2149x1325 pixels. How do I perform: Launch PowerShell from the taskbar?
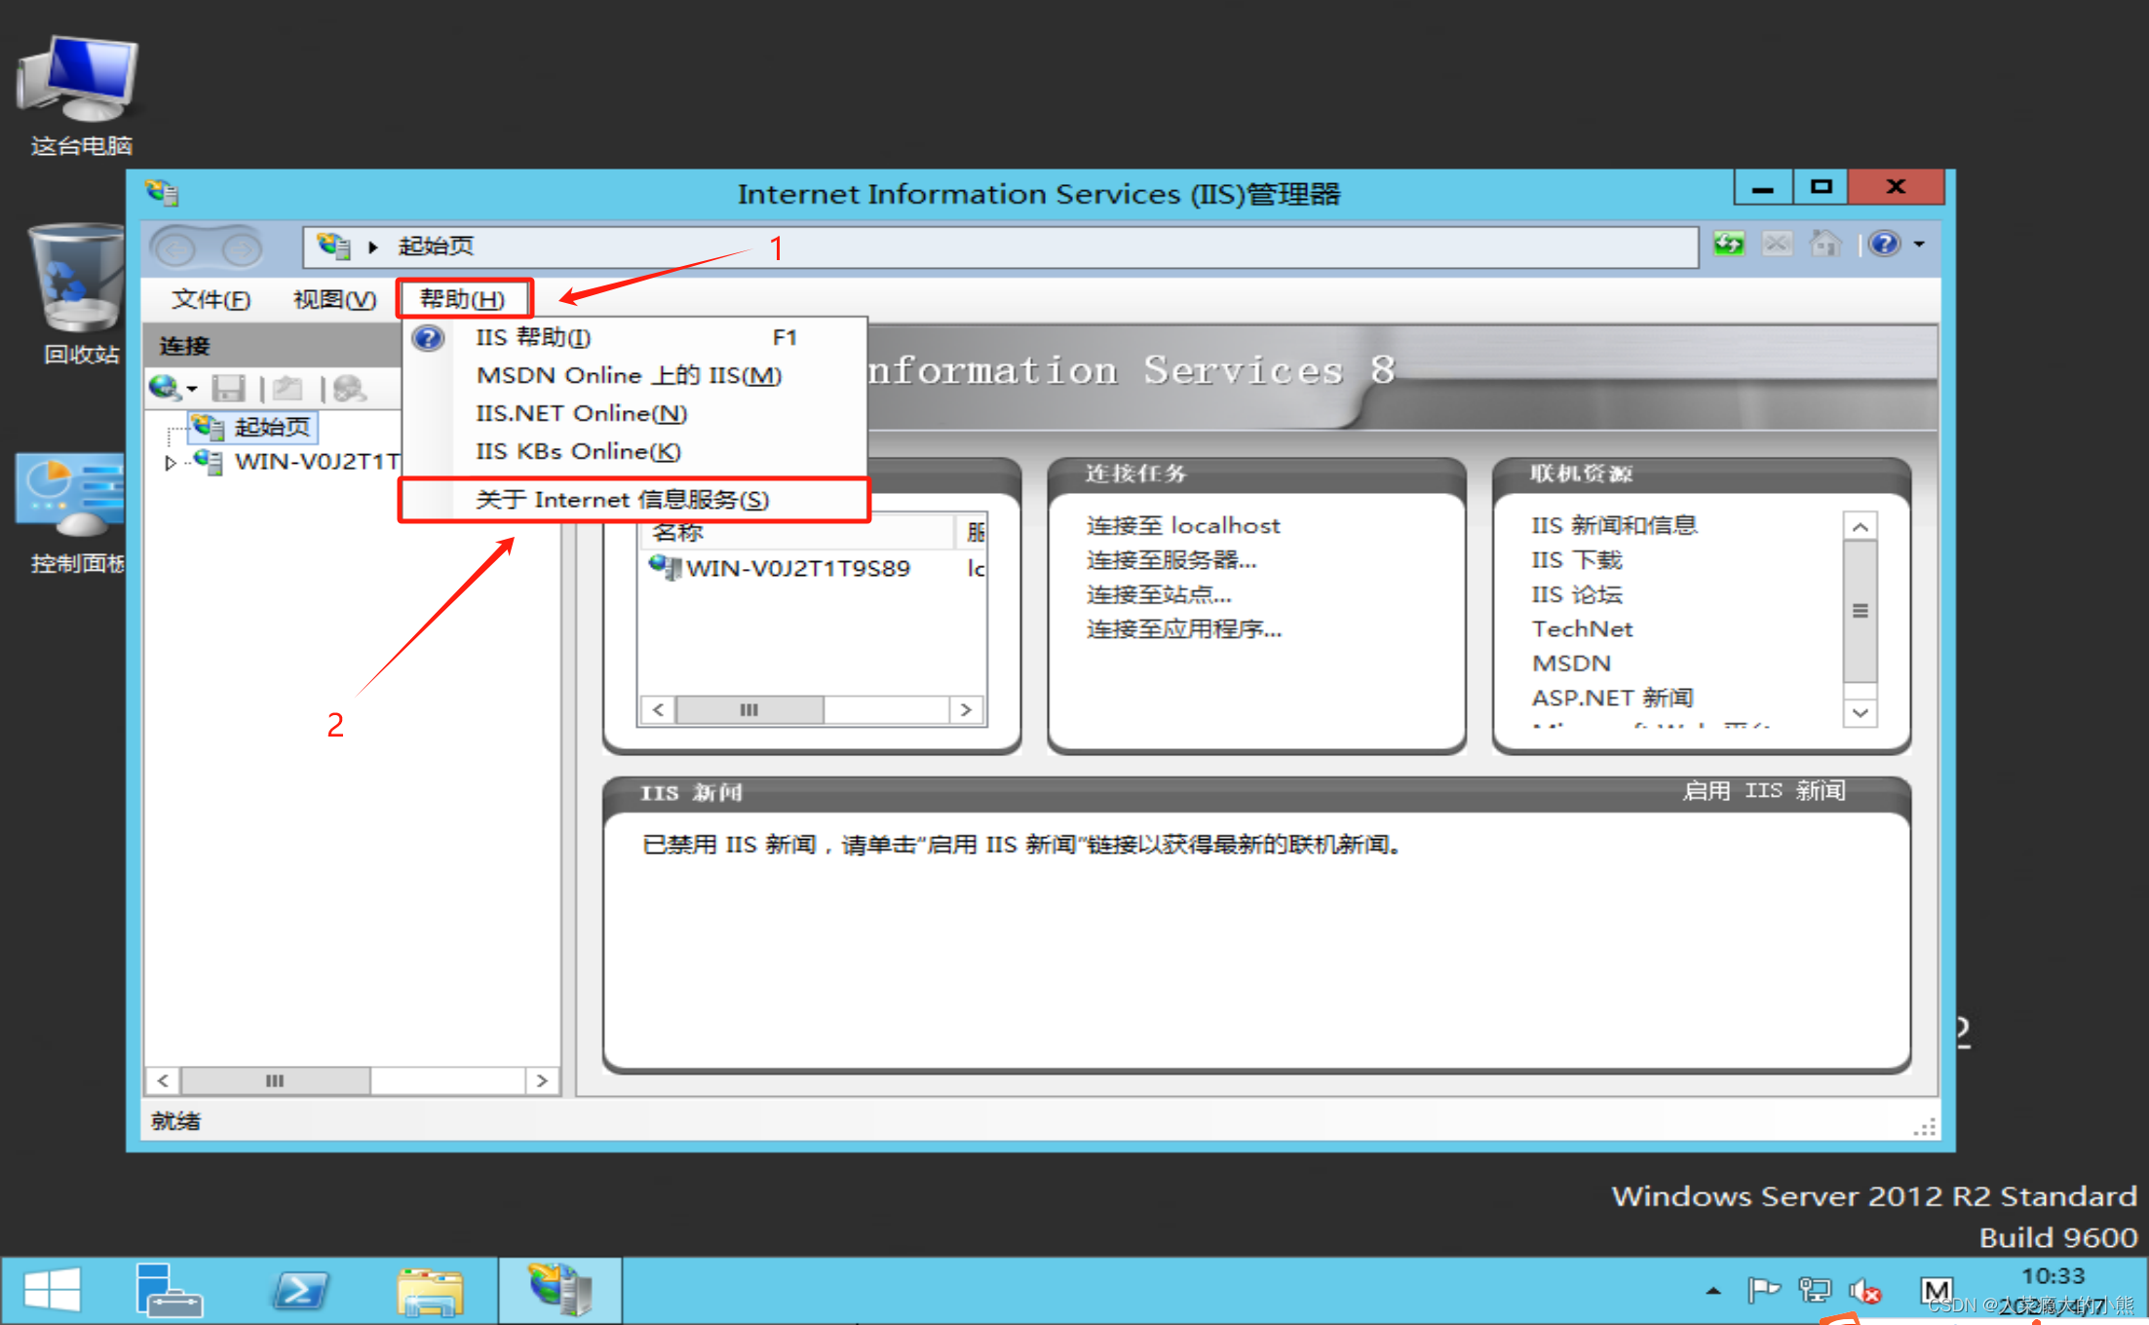(x=299, y=1291)
